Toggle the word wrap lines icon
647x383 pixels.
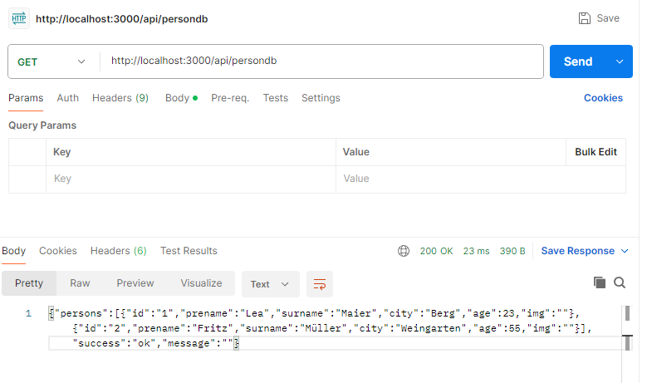click(320, 284)
